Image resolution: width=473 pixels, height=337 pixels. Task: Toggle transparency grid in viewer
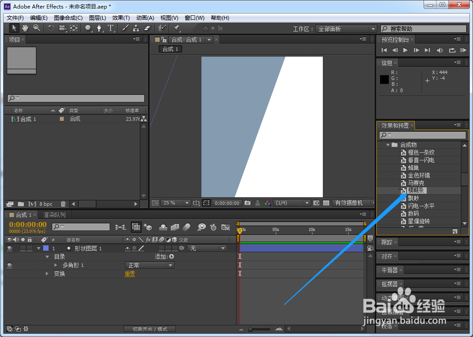[326, 203]
